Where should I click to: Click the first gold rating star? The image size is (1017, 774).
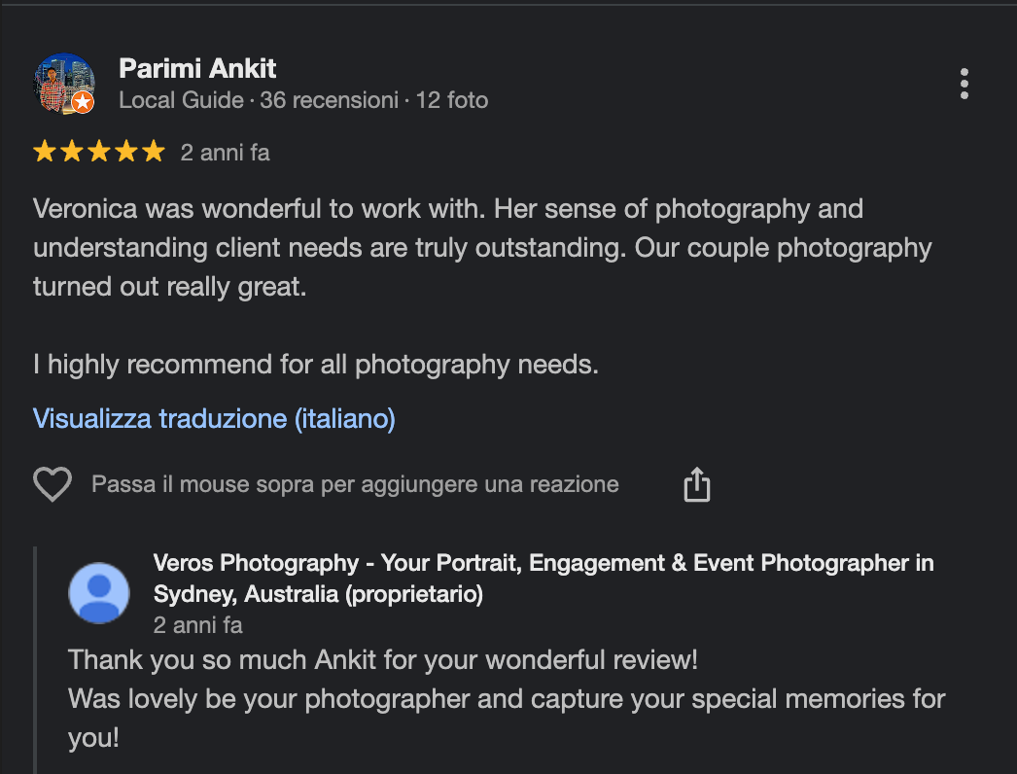[45, 152]
